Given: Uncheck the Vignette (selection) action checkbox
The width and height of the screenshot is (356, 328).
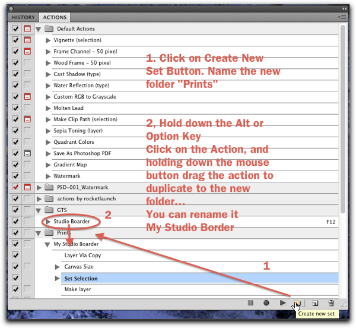Looking at the screenshot, I should pos(15,40).
